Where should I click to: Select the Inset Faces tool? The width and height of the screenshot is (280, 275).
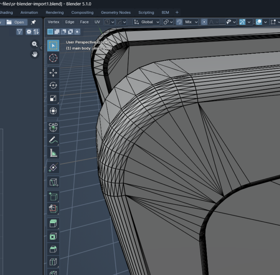click(53, 236)
